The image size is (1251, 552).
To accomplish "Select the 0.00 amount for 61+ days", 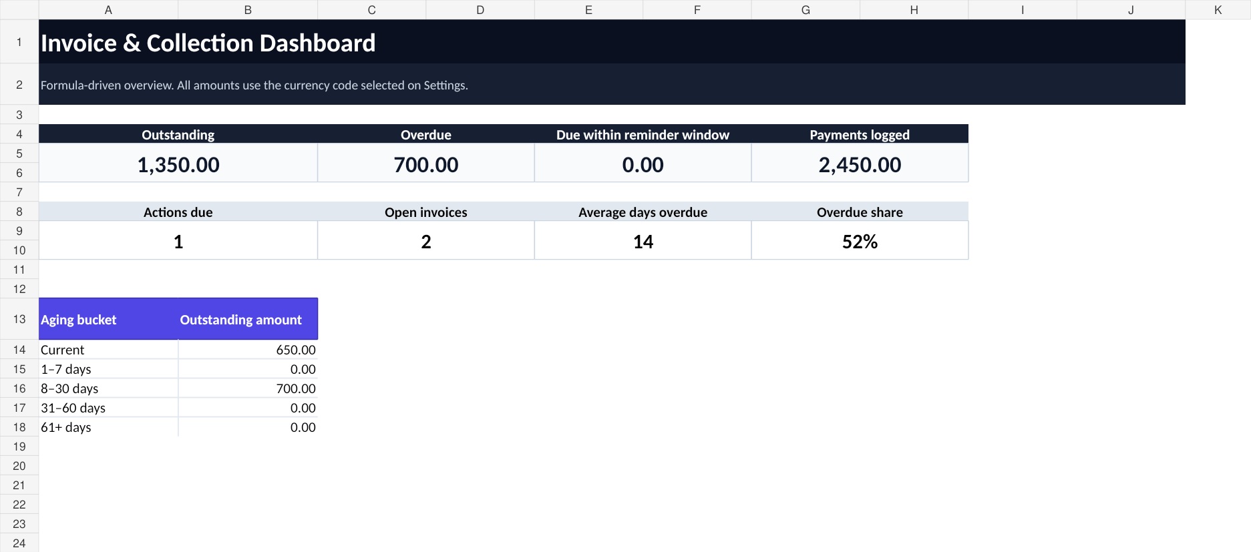I will (248, 427).
